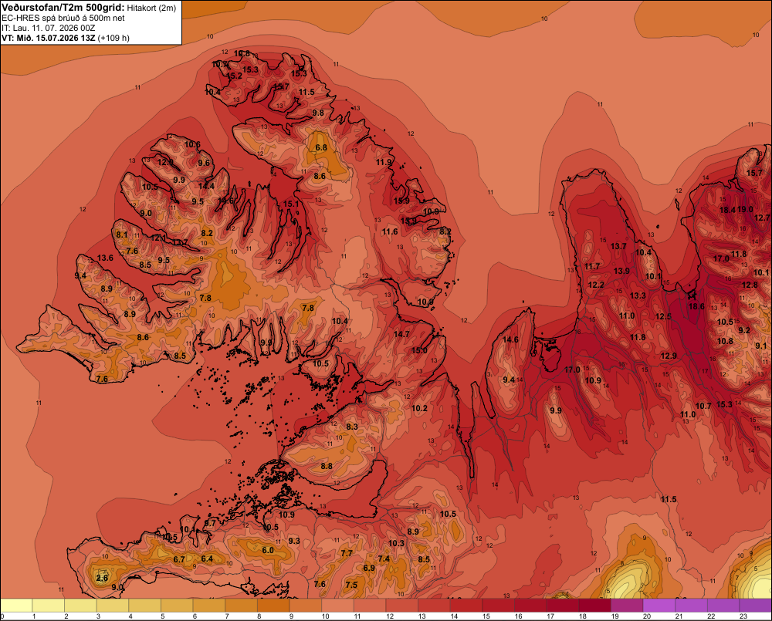Select the 8.8 temperature label
This screenshot has width=772, height=621.
click(x=327, y=465)
